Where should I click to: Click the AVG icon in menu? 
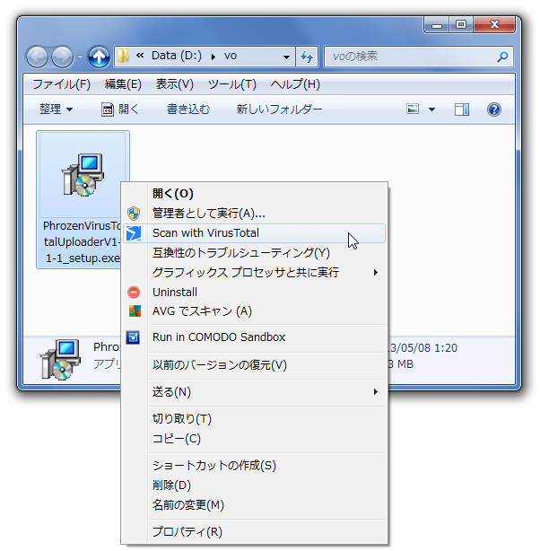(135, 311)
